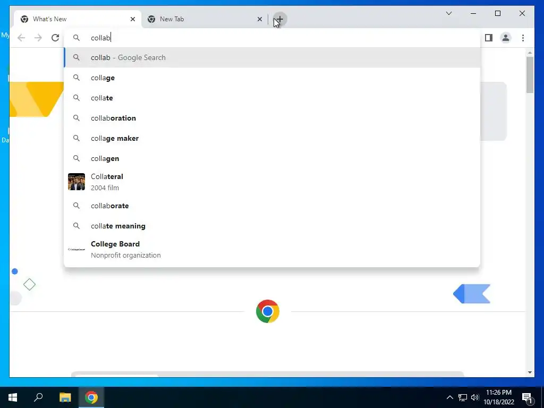Pick the 'collage maker' suggestion
544x408 pixels.
coord(272,138)
